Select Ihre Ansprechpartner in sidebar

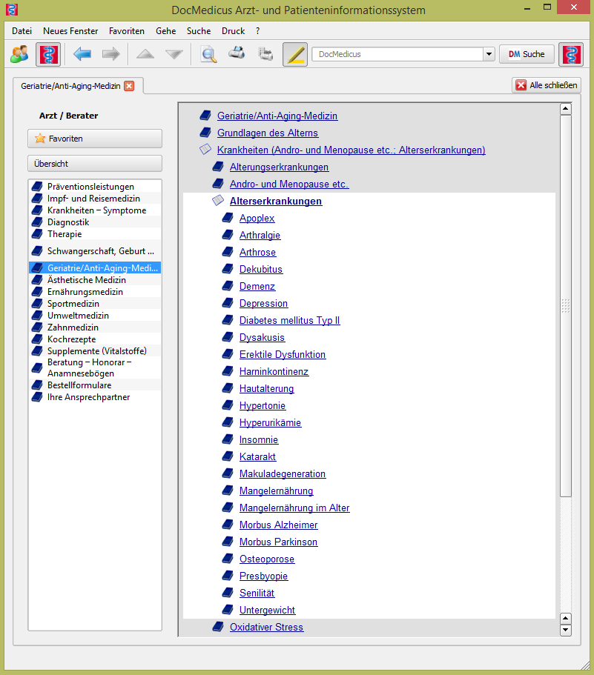point(95,397)
